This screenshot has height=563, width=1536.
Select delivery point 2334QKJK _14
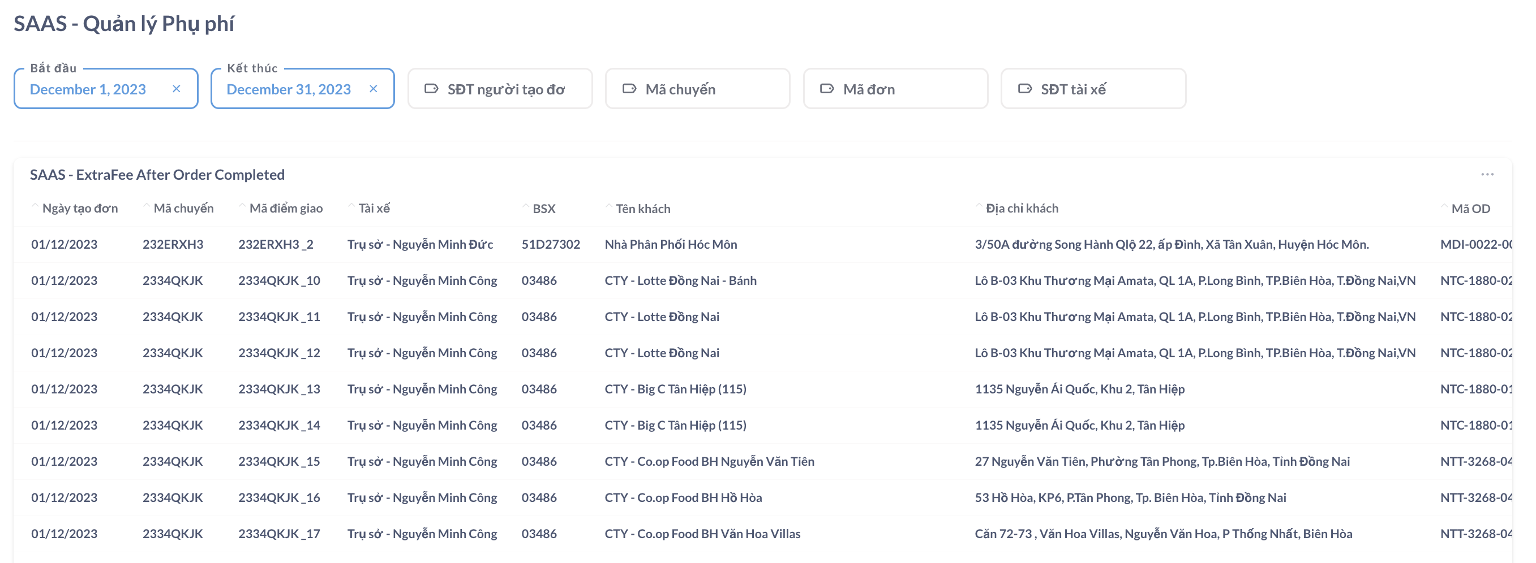(x=279, y=426)
